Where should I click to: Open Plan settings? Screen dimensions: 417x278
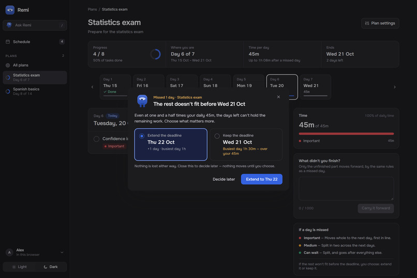[380, 23]
